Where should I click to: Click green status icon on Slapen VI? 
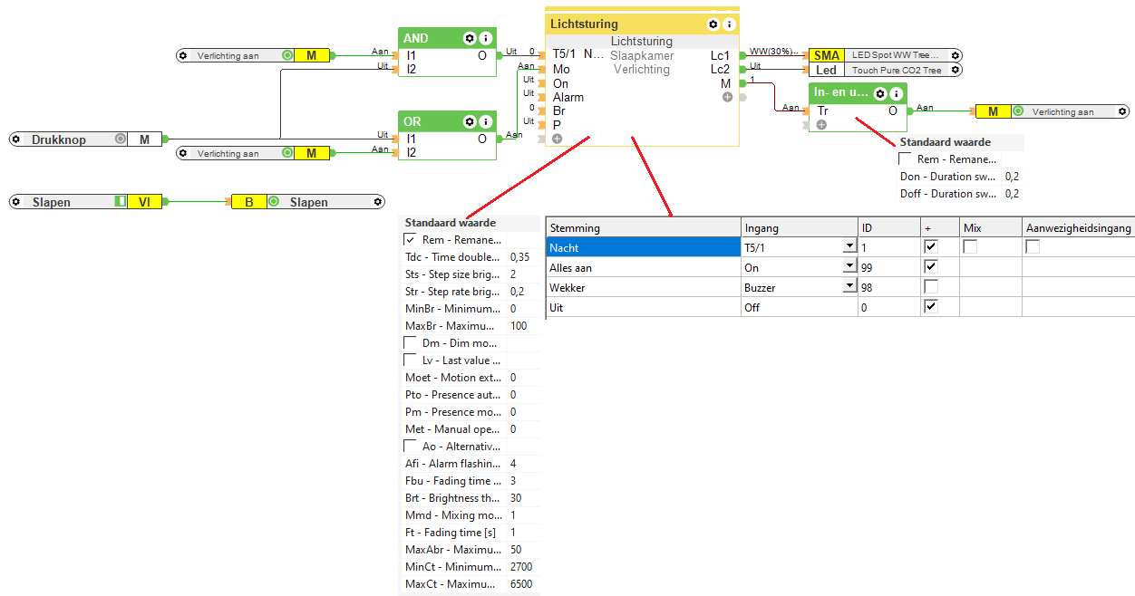[x=120, y=202]
